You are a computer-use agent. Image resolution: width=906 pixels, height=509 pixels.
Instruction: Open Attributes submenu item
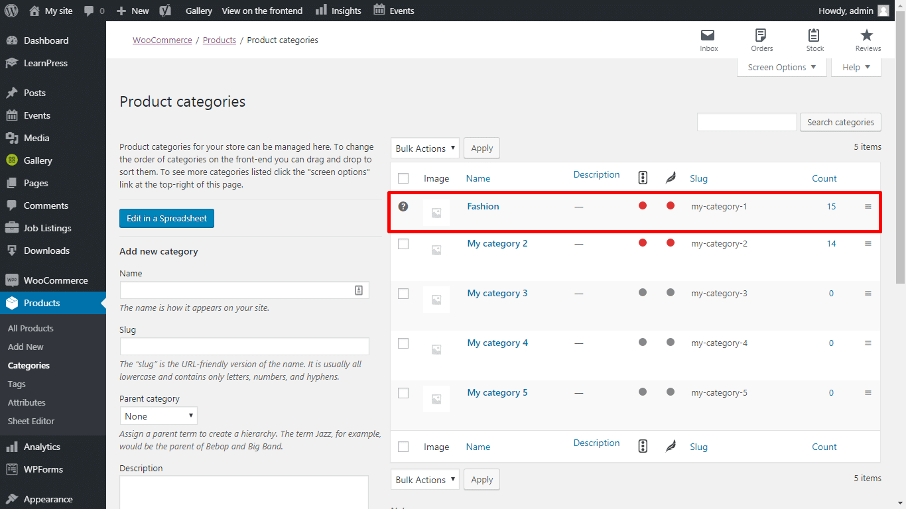27,402
